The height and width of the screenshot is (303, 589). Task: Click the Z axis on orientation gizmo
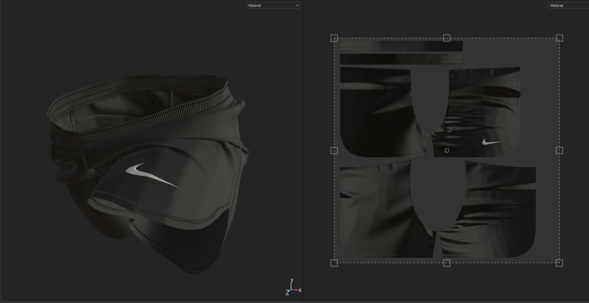click(x=287, y=293)
